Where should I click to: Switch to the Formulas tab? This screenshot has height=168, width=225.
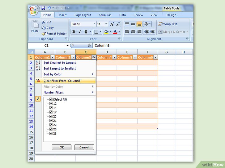(x=105, y=15)
